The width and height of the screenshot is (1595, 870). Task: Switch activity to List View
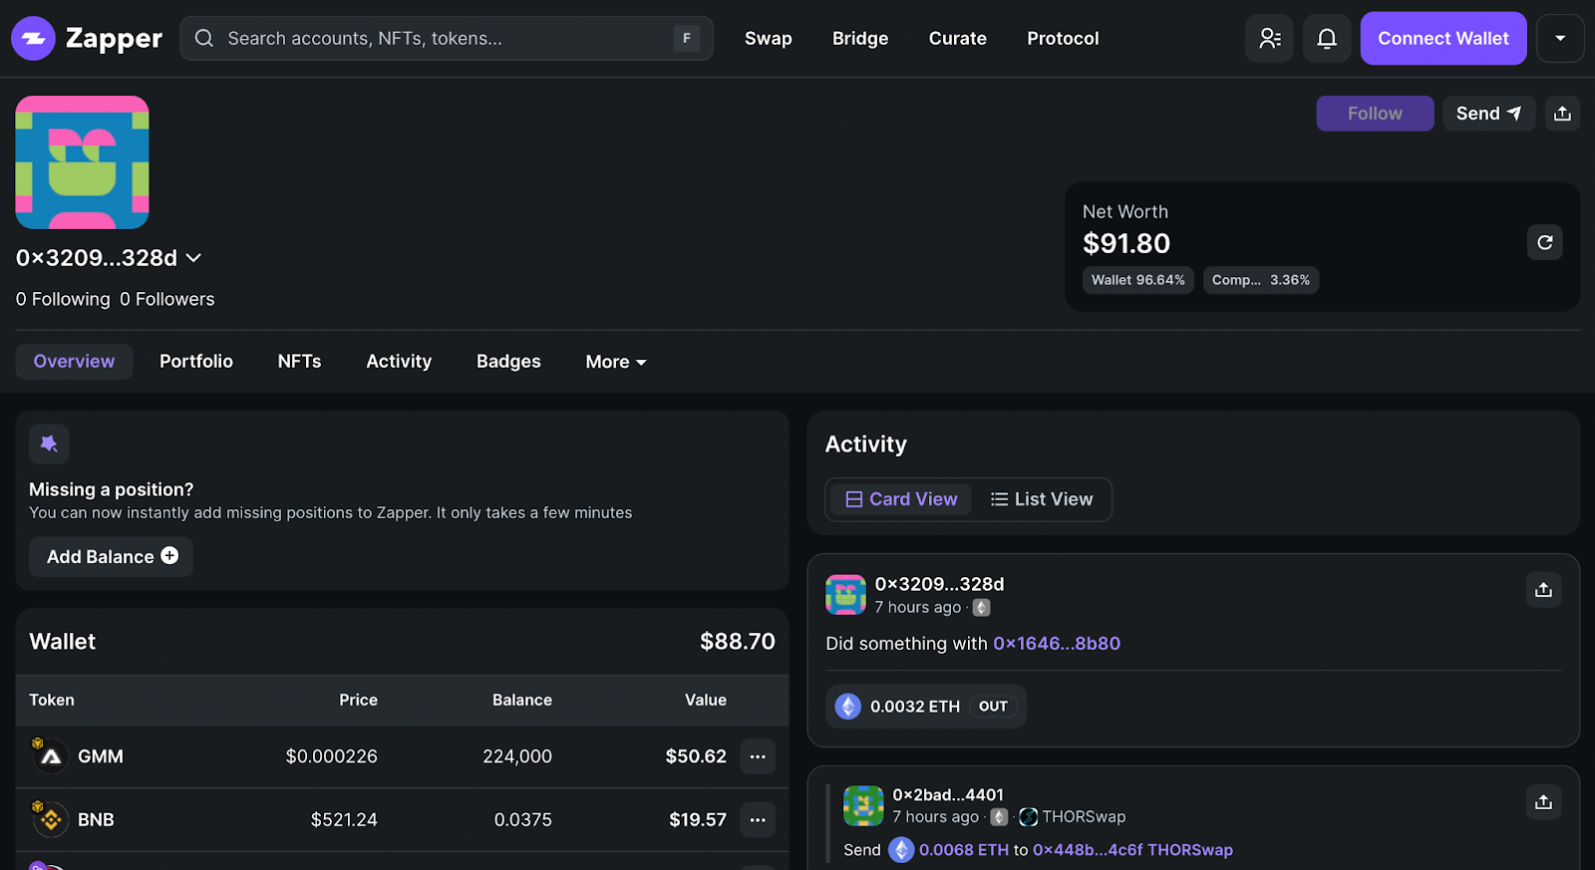pyautogui.click(x=1042, y=499)
